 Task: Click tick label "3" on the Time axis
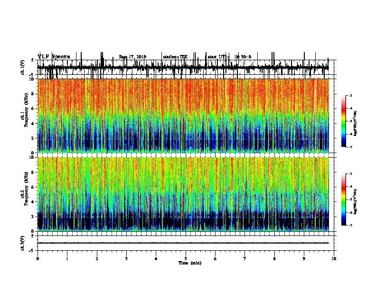click(x=126, y=259)
